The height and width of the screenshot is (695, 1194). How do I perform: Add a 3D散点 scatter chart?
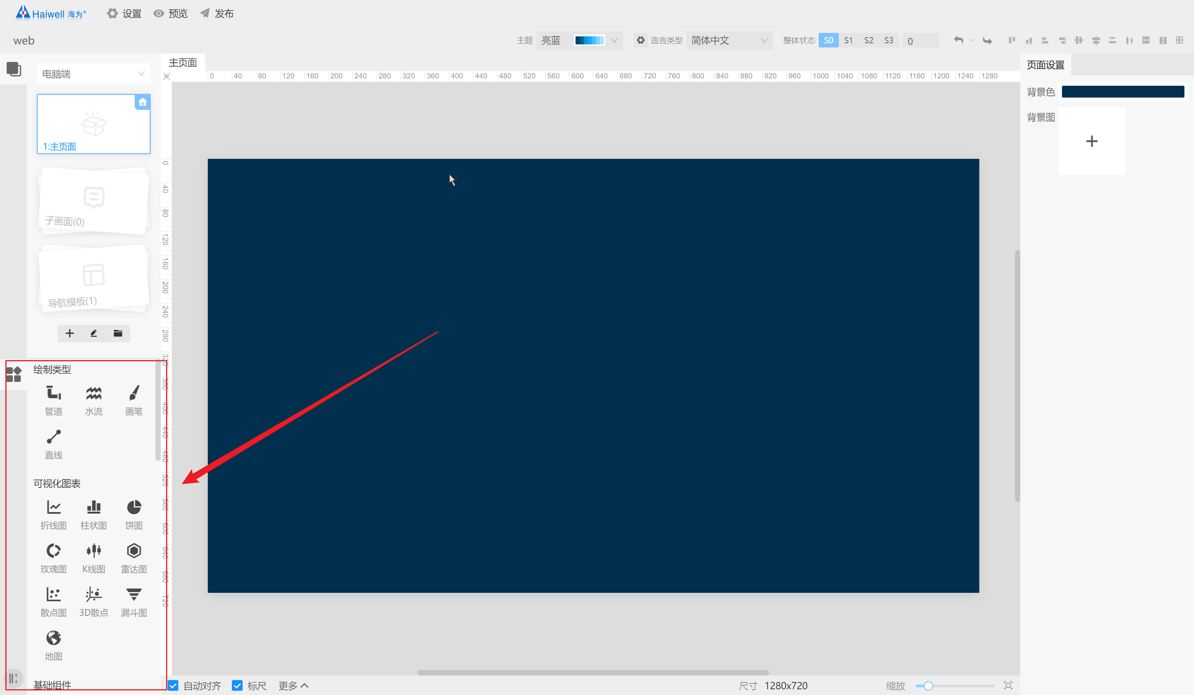[94, 602]
